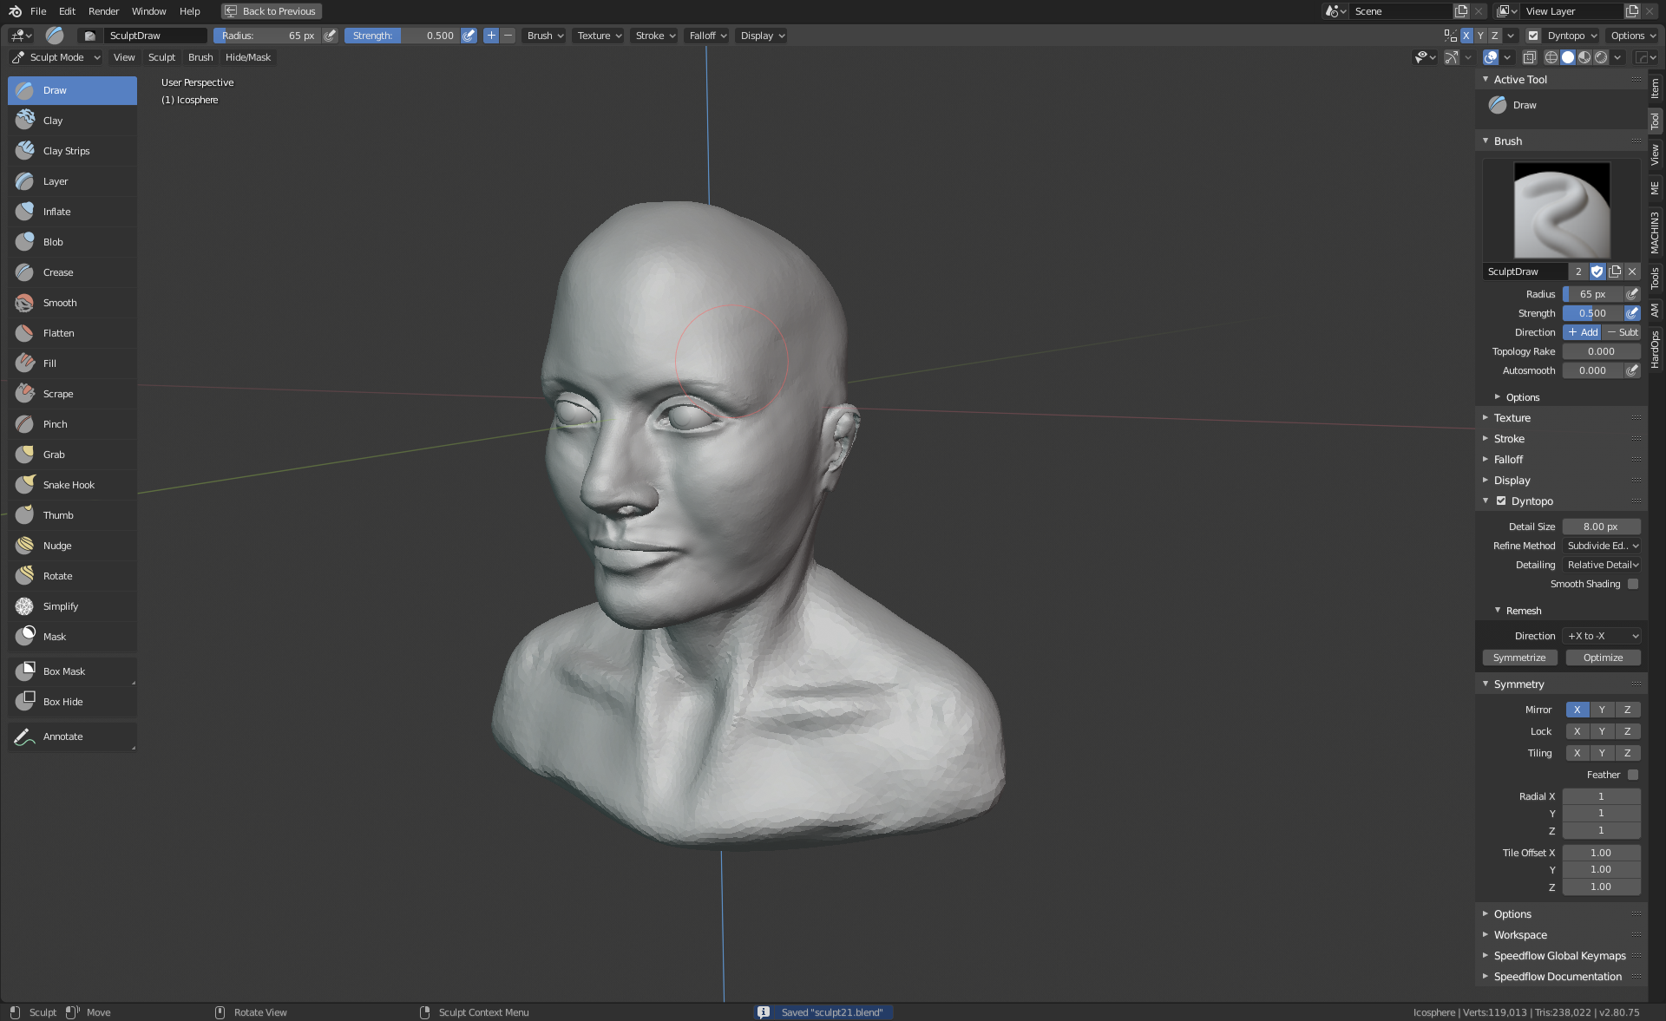Activate the Smooth brush tool

pos(59,303)
